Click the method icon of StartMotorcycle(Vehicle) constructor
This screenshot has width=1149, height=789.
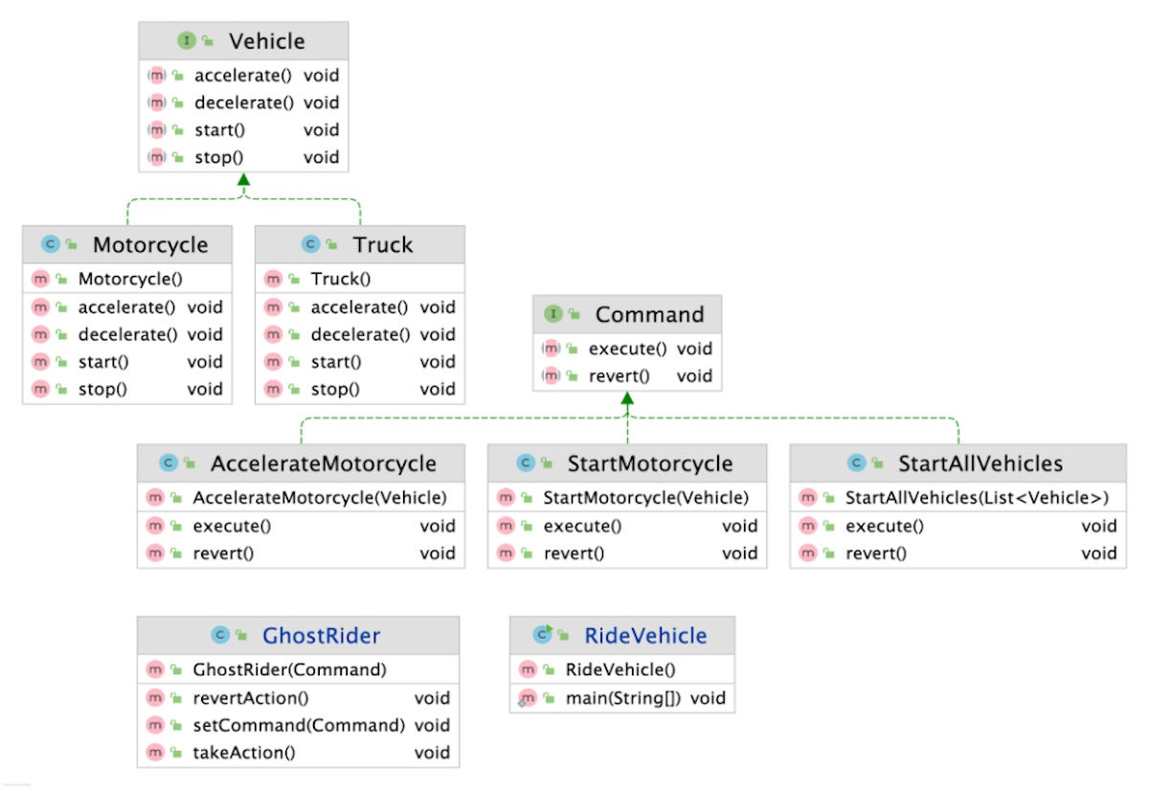pos(506,498)
